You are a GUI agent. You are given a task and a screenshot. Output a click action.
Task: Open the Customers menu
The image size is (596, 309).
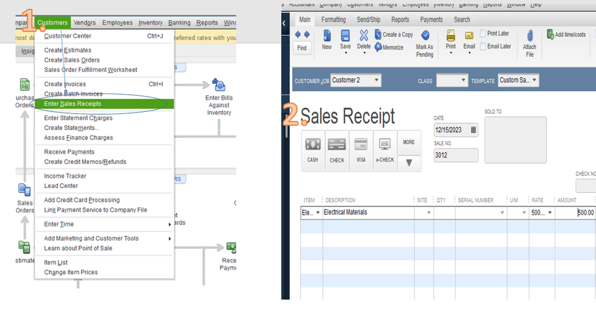(53, 23)
